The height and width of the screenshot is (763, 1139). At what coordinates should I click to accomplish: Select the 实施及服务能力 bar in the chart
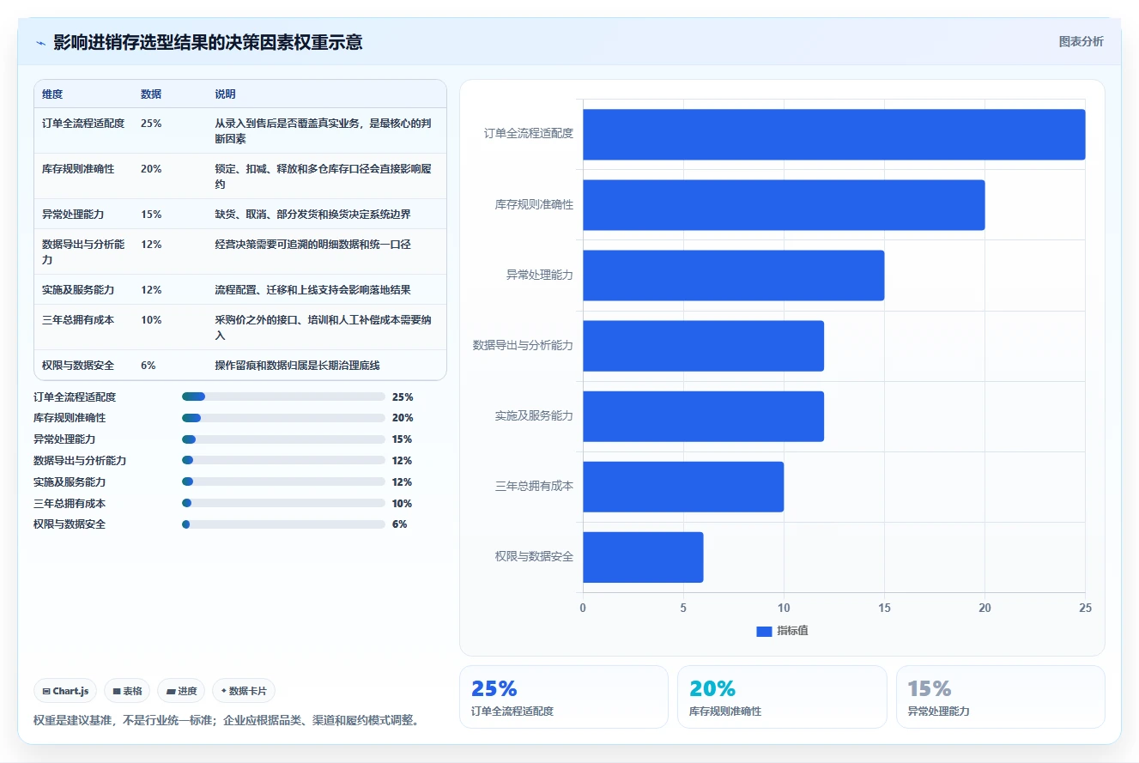(x=704, y=416)
